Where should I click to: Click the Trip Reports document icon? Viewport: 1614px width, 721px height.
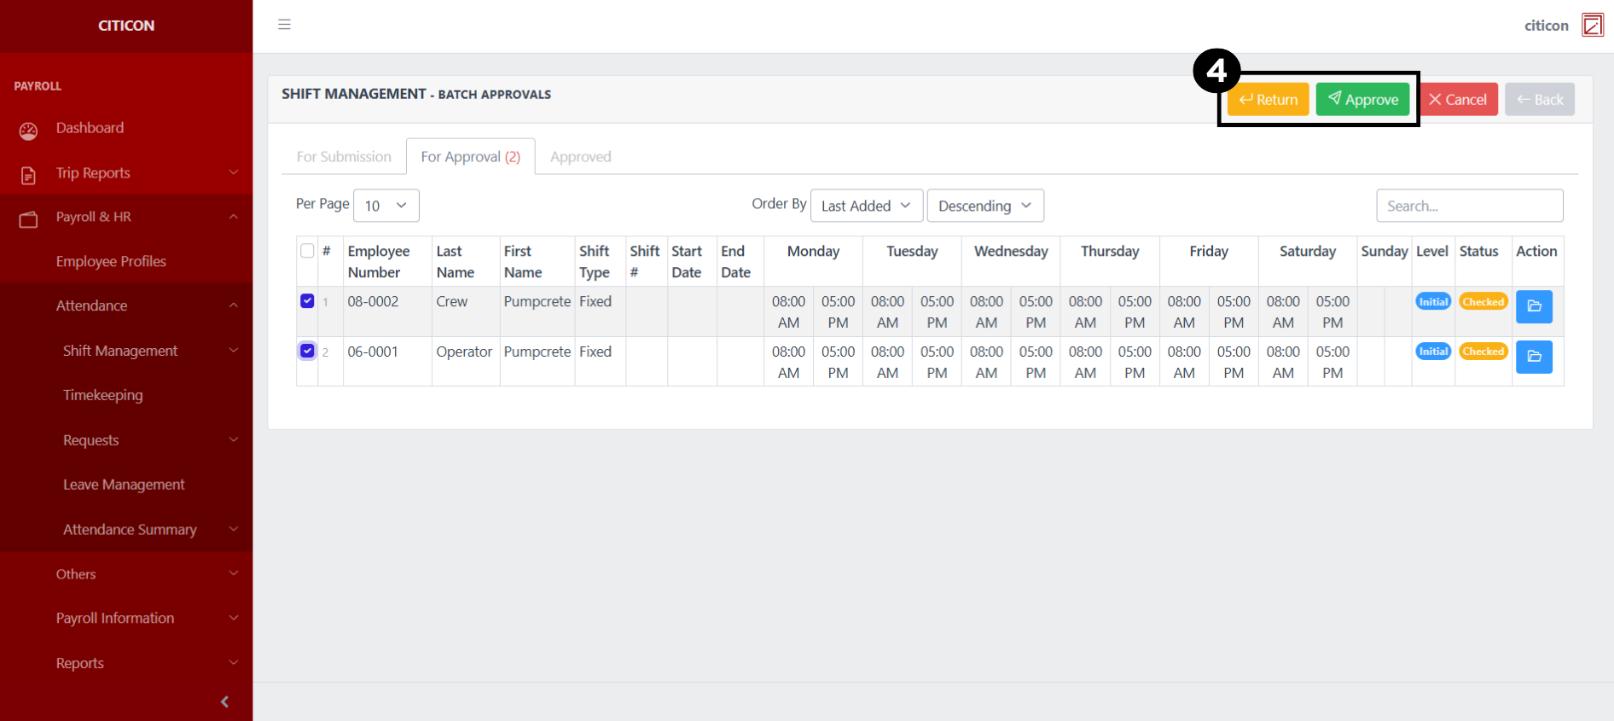(x=28, y=175)
